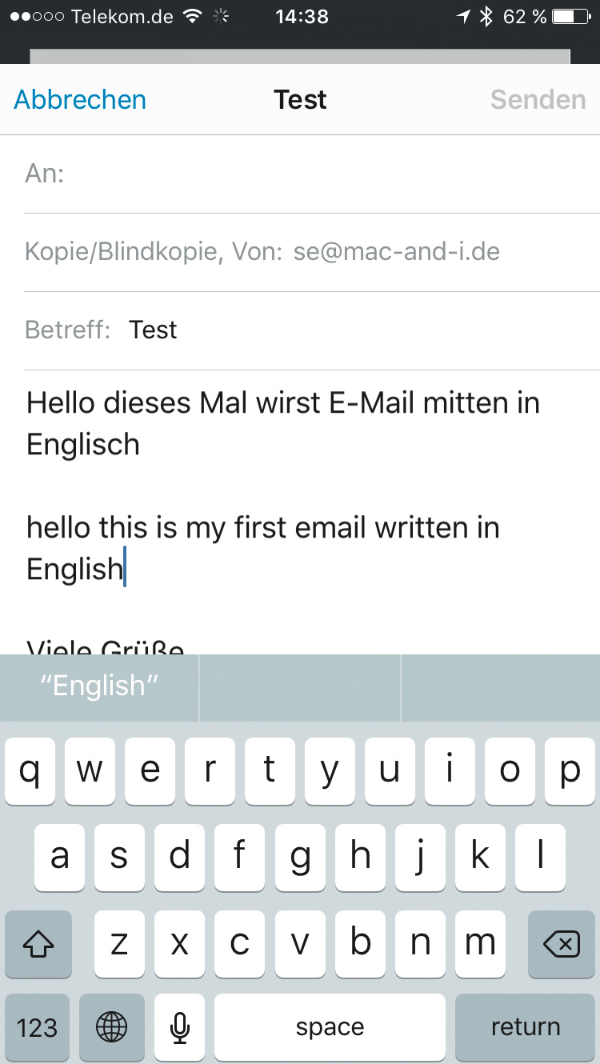
Task: Tap the Wi-Fi signal icon
Action: [192, 16]
